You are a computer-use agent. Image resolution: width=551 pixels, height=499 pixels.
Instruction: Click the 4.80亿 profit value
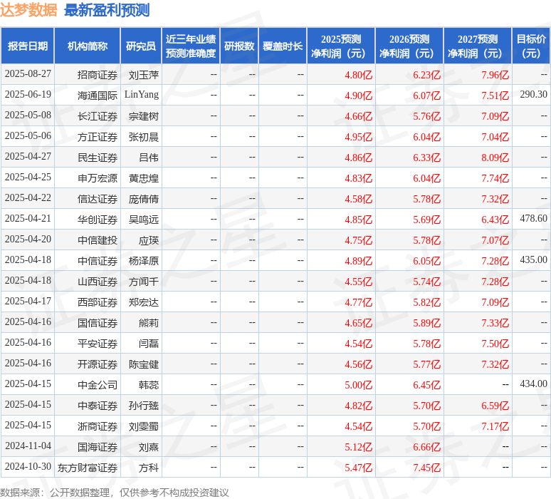[x=358, y=75]
